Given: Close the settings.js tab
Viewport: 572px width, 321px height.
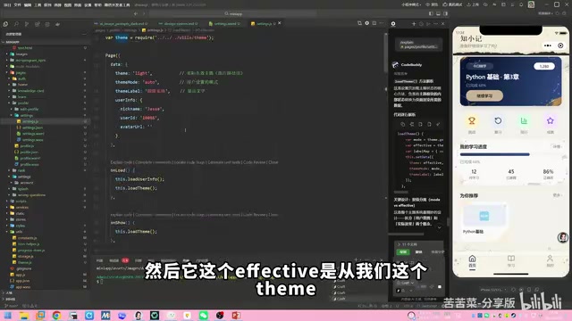Looking at the screenshot, I should 280,23.
